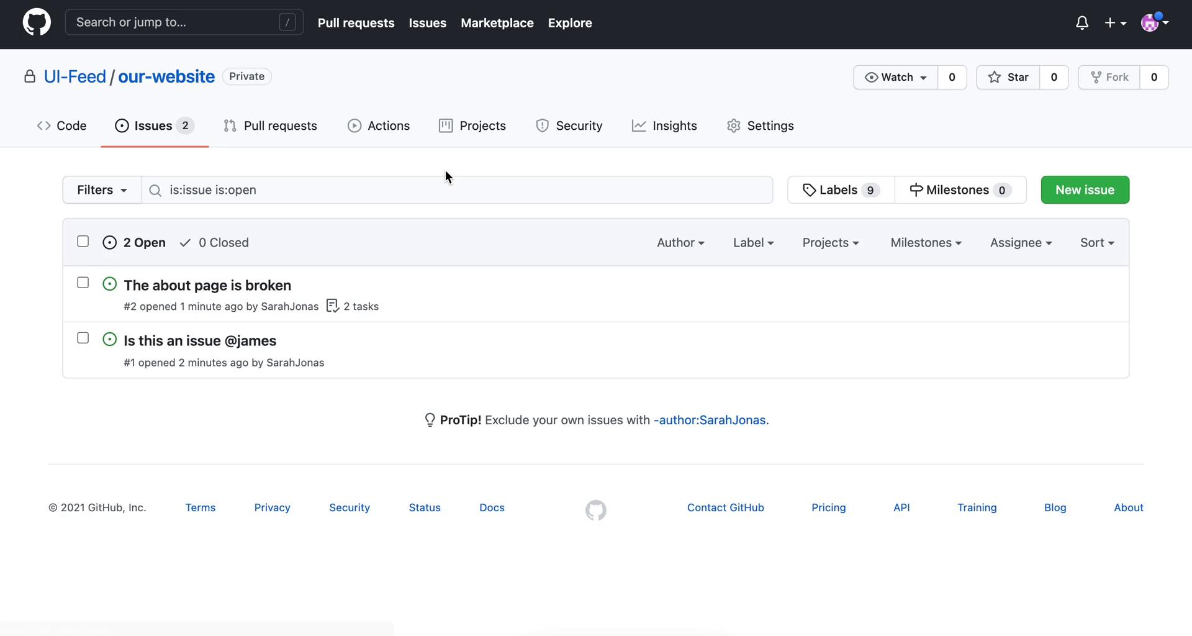The width and height of the screenshot is (1192, 636).
Task: Open the repository Projects tab
Action: [x=472, y=125]
